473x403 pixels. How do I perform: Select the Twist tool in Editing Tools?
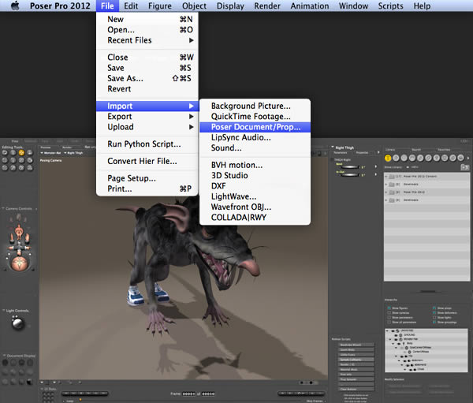pyautogui.click(x=13, y=153)
